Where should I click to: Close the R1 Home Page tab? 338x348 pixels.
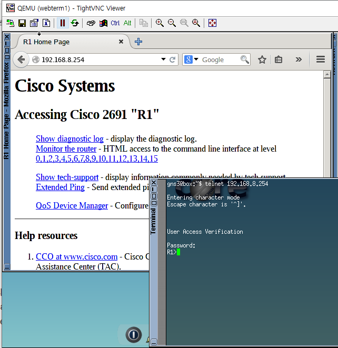(121, 42)
